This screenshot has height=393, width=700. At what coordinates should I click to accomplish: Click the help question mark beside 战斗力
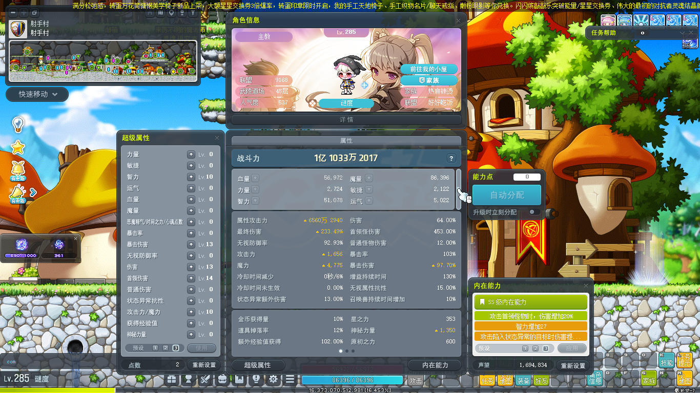pyautogui.click(x=451, y=158)
